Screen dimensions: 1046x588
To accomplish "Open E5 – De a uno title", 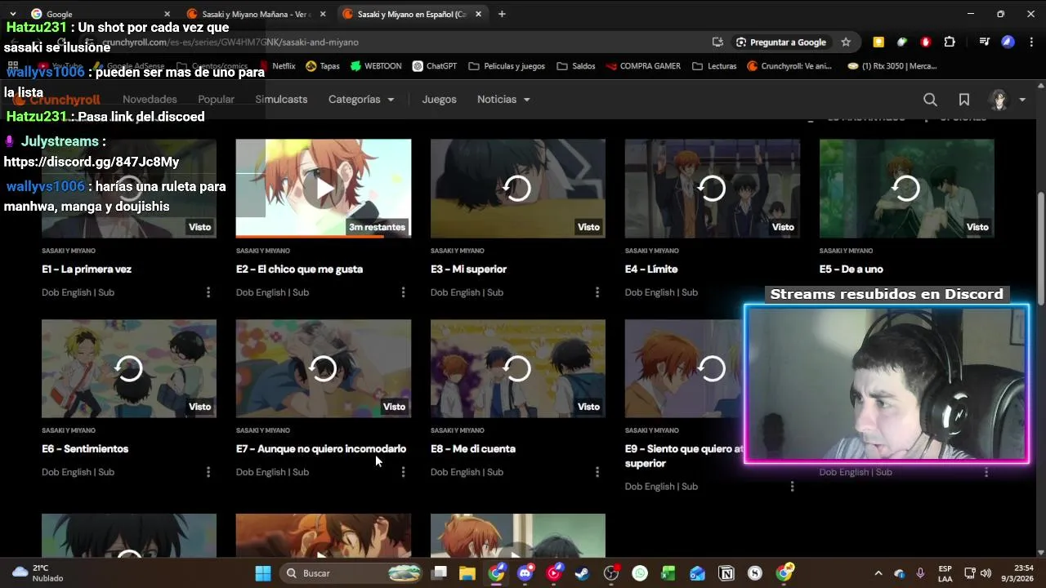I will tap(852, 269).
